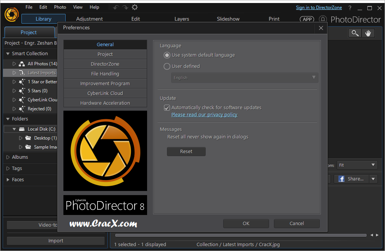Select the hand pan tool
Screen dimensions: 385x251
tap(368, 33)
